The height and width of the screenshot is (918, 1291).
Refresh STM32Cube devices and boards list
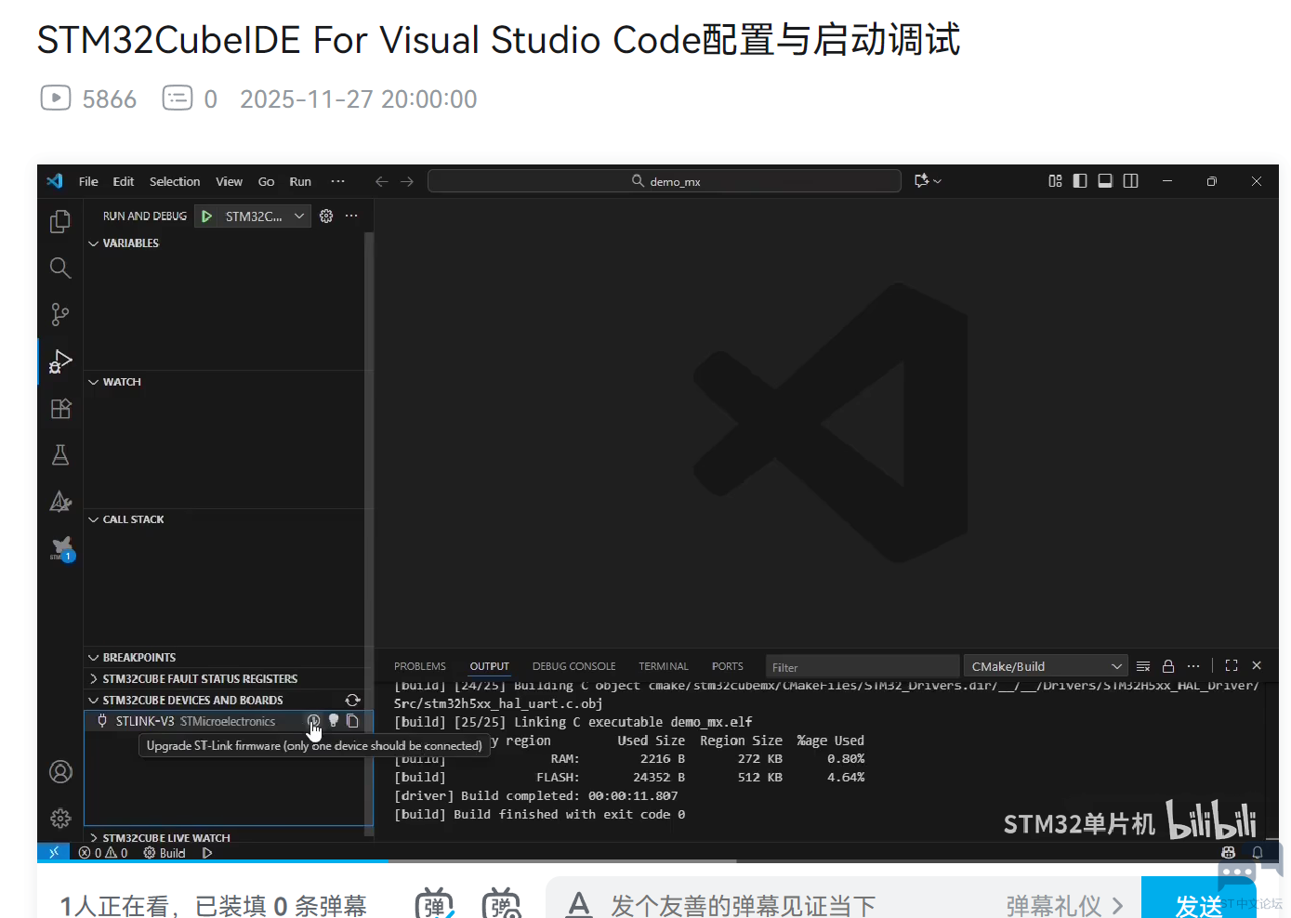(x=352, y=701)
